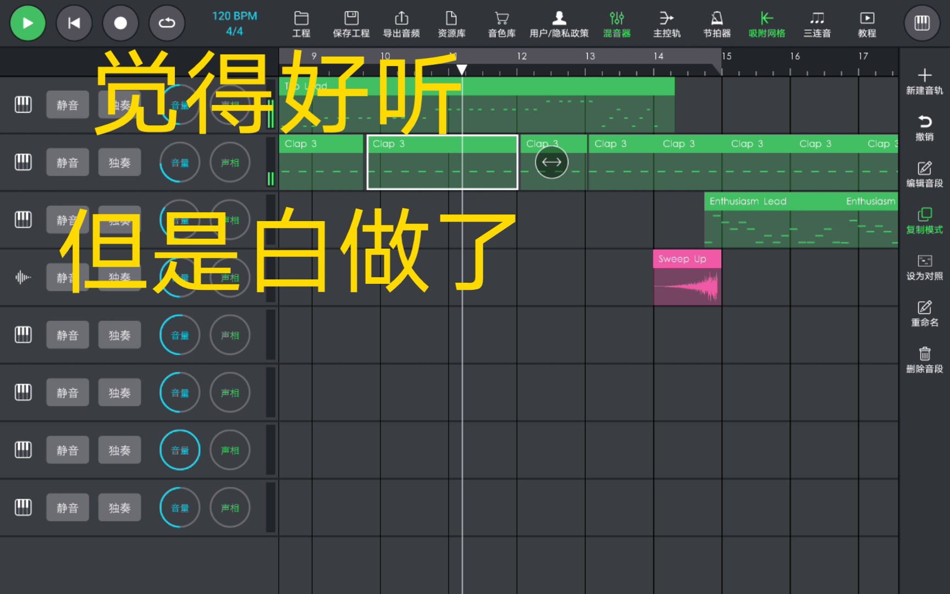Mute the seventh track with 静音
The image size is (950, 594).
tap(68, 450)
